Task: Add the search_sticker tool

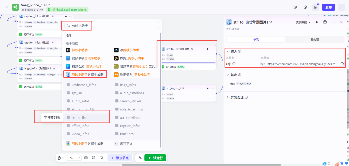Action: coord(128,101)
